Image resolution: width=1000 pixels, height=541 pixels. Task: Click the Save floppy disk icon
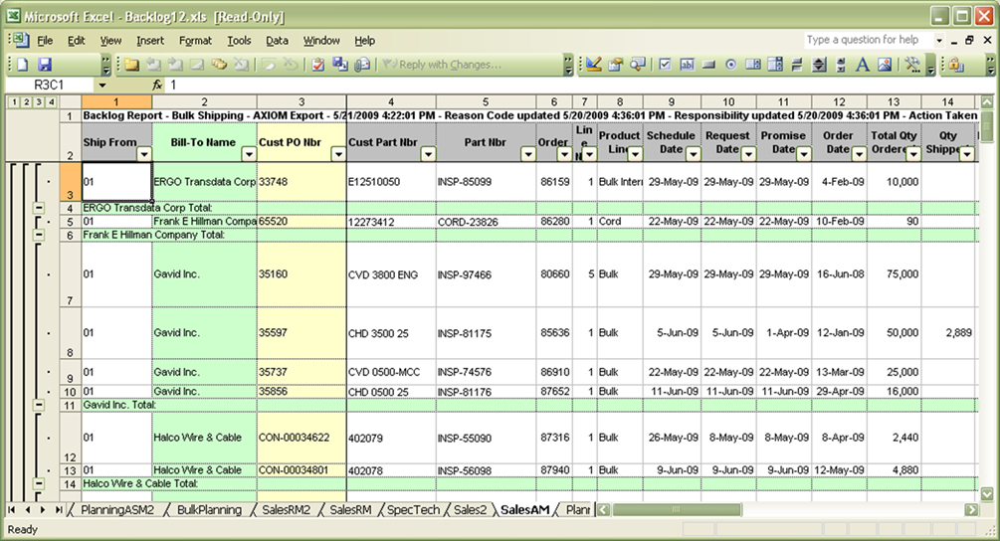45,65
